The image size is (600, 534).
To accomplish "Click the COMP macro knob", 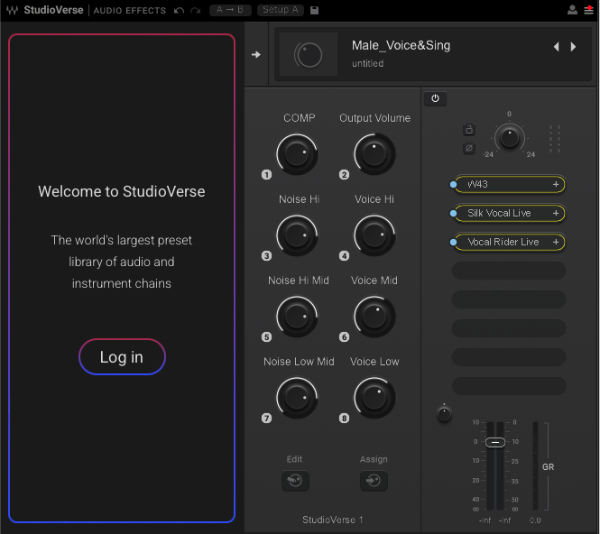I will click(x=298, y=154).
